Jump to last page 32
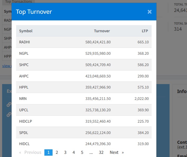The width and height of the screenshot is (187, 157). [x=101, y=153]
